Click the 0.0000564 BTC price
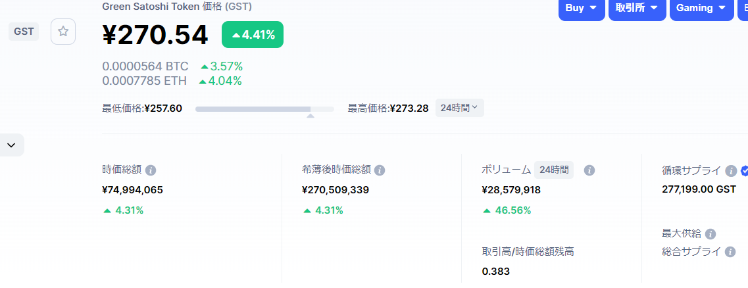 [145, 66]
